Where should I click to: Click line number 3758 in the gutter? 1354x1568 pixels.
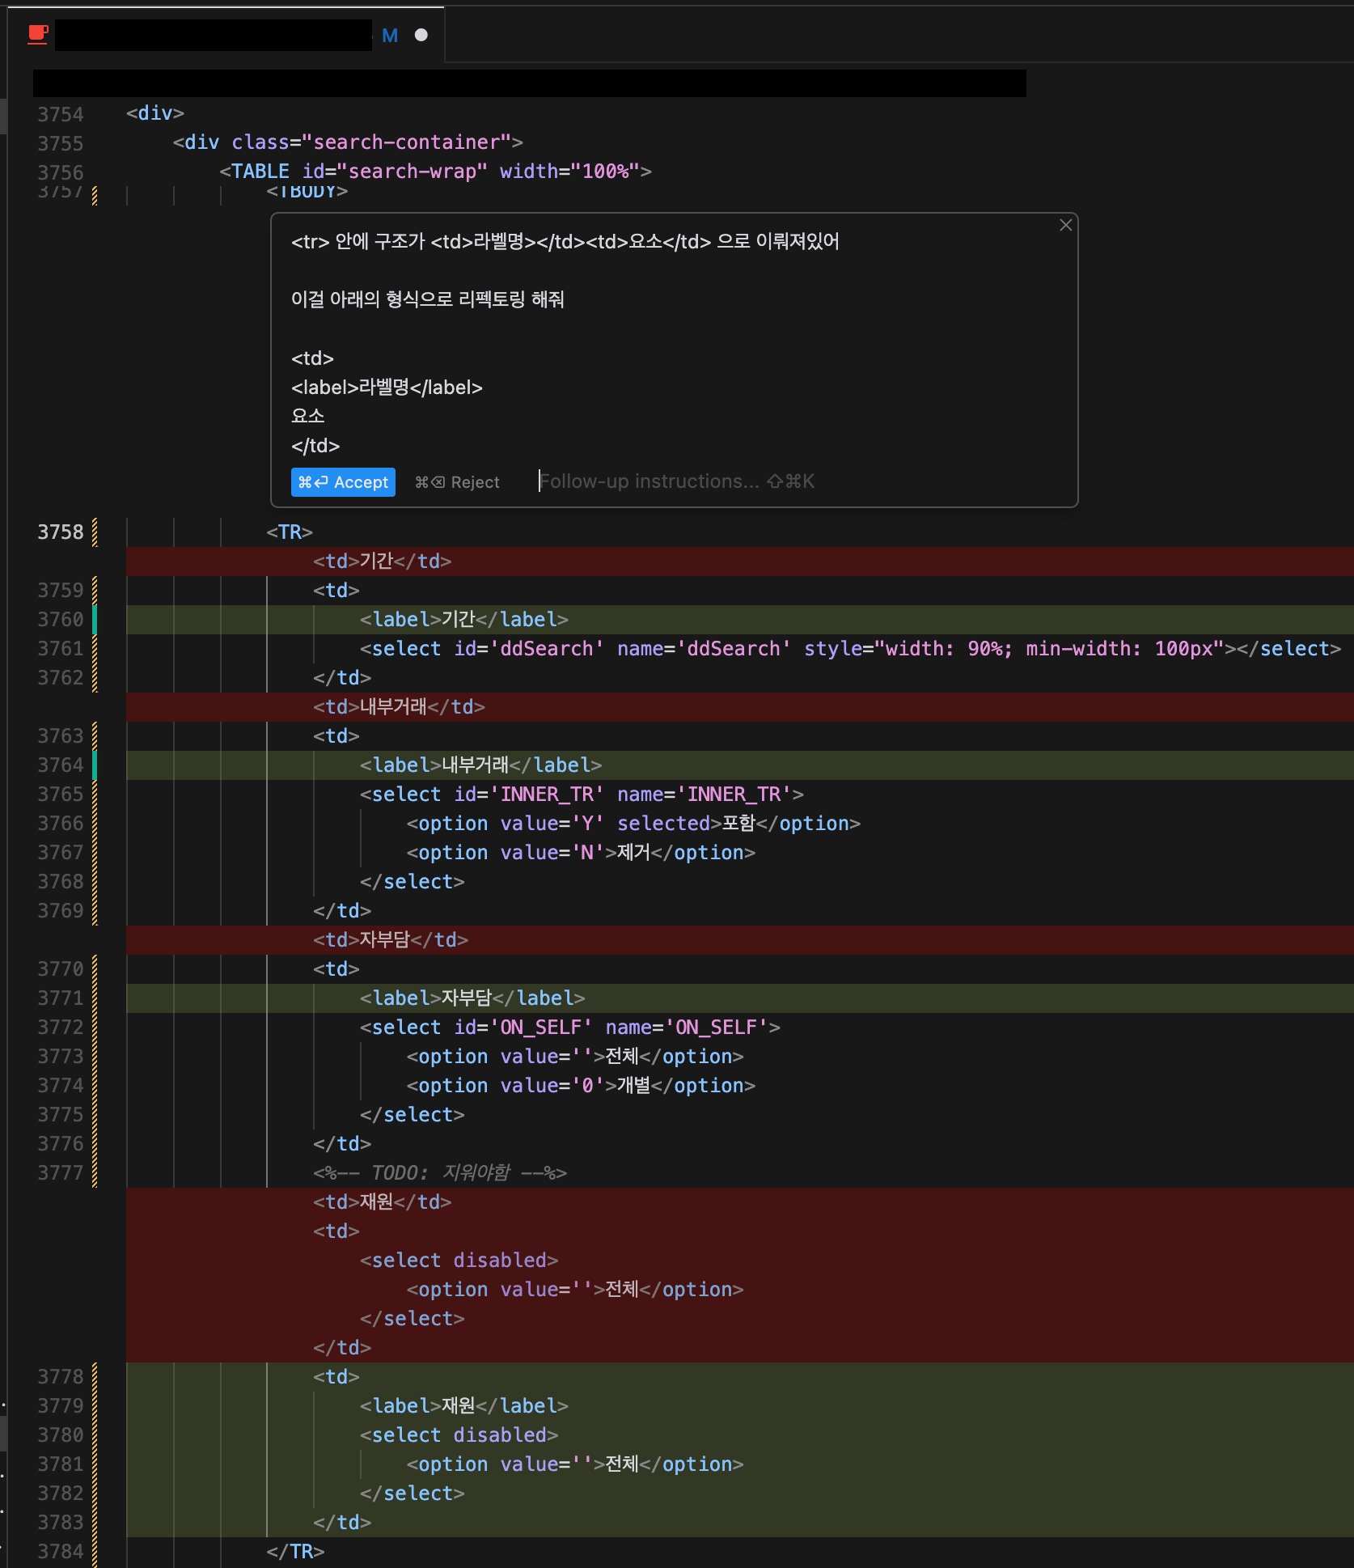coord(61,532)
